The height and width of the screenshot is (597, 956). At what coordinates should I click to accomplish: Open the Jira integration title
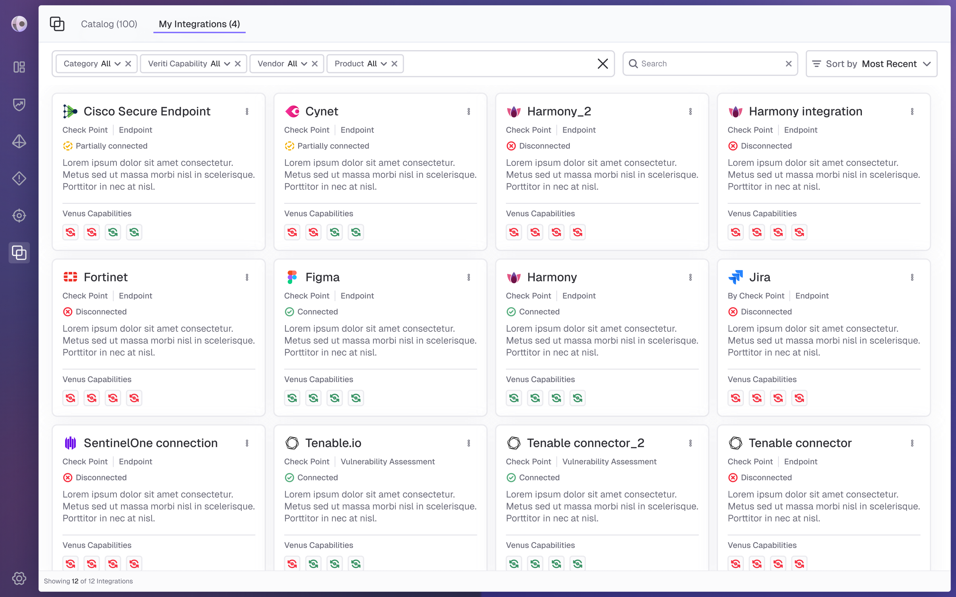(759, 277)
